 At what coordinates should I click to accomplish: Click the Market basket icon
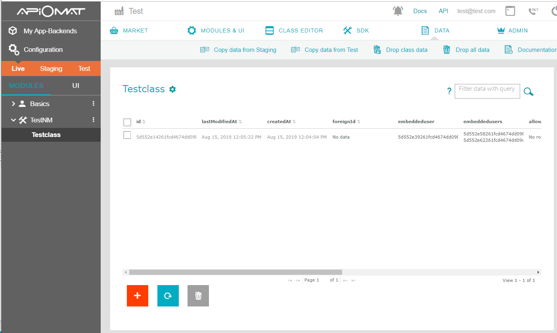114,30
